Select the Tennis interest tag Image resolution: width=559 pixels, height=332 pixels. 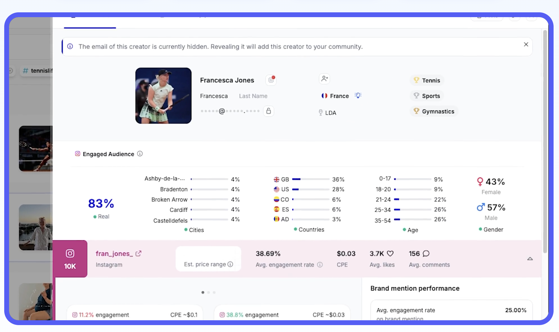click(426, 80)
